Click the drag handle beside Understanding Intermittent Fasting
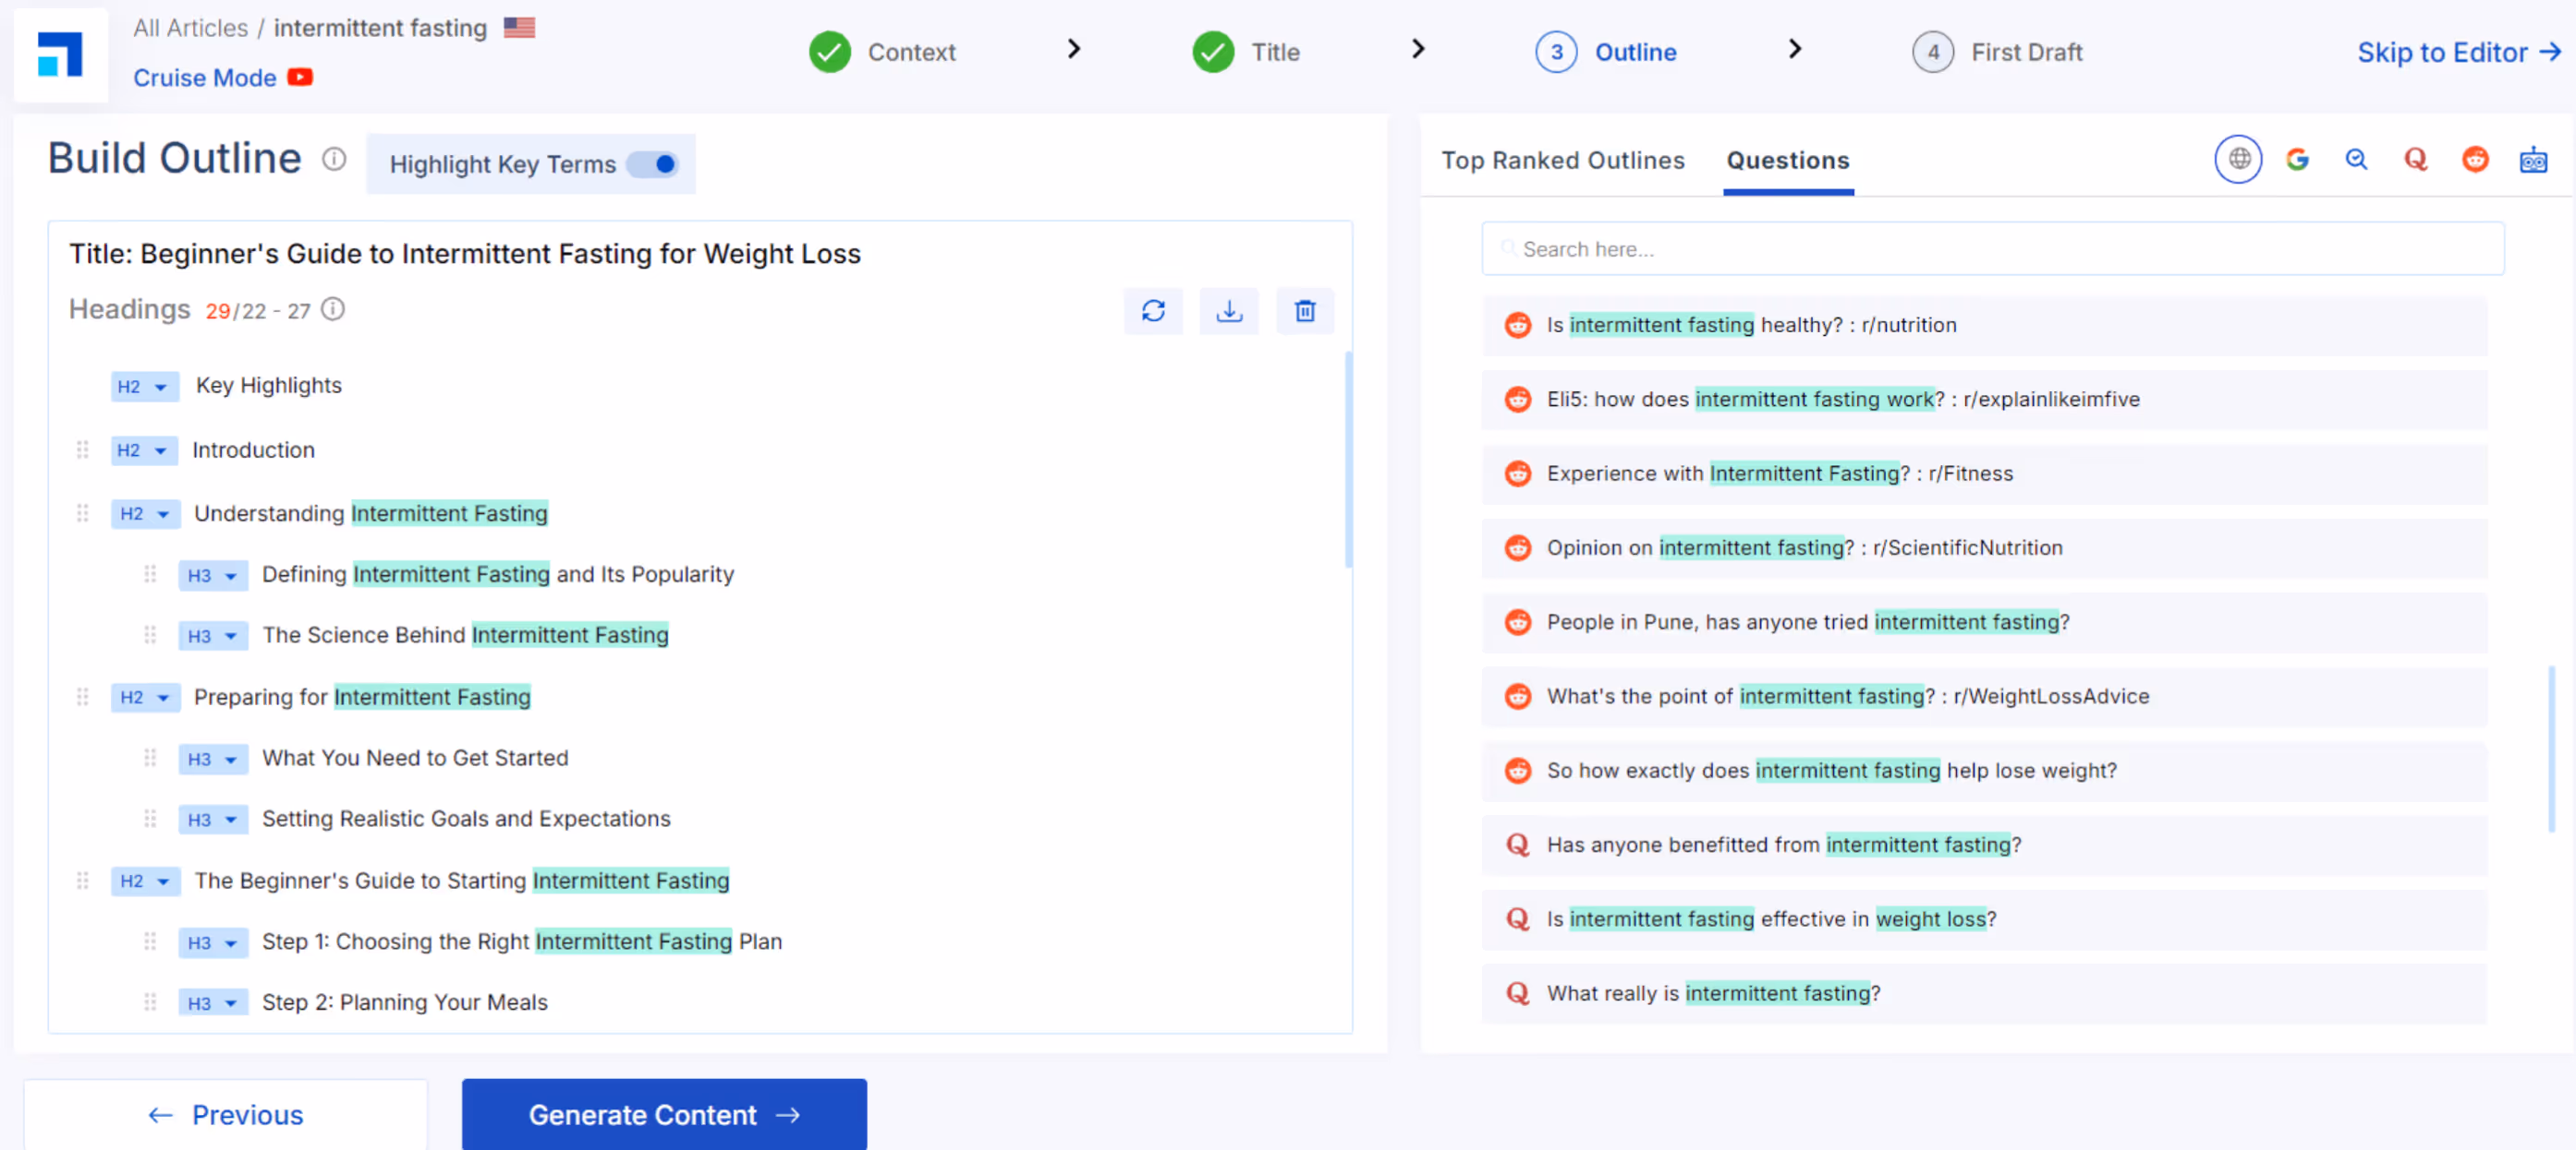 (83, 513)
